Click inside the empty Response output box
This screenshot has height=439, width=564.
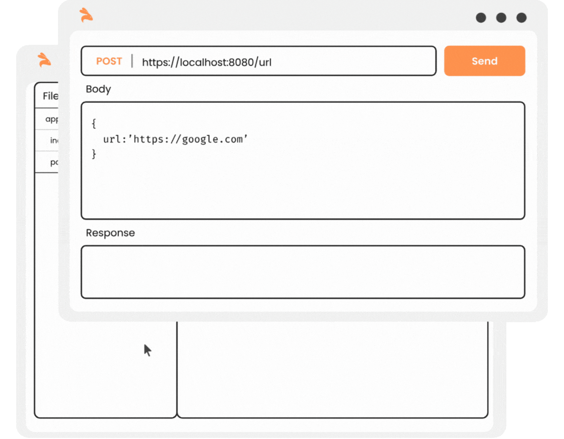pos(303,272)
